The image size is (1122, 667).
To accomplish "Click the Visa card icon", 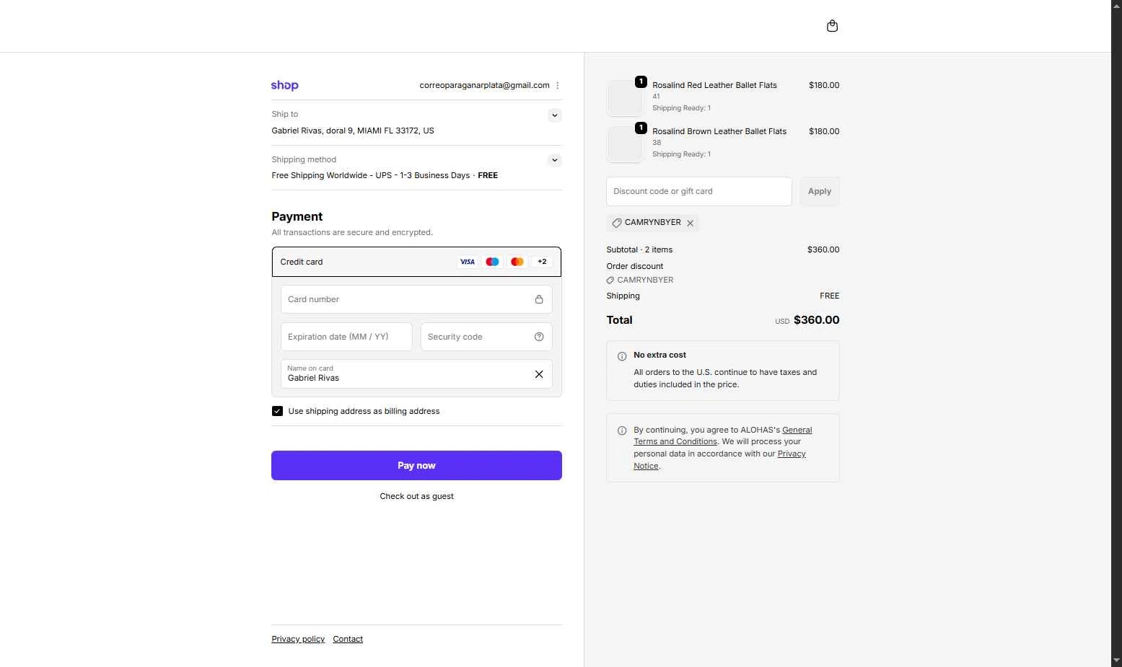I will pyautogui.click(x=468, y=262).
